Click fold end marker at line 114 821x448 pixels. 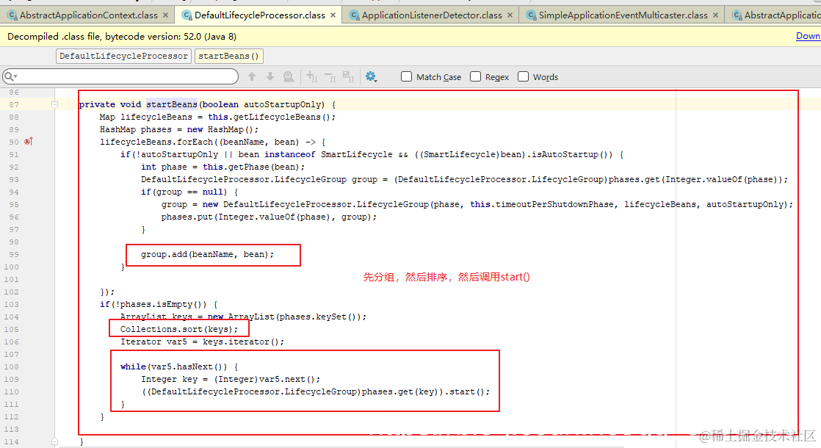[54, 441]
